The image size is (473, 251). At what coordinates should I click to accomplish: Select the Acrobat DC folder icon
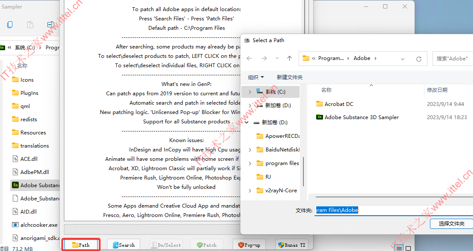(320, 104)
